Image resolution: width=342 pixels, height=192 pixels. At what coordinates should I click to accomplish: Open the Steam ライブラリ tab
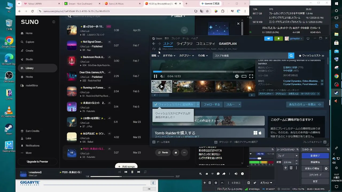(184, 44)
